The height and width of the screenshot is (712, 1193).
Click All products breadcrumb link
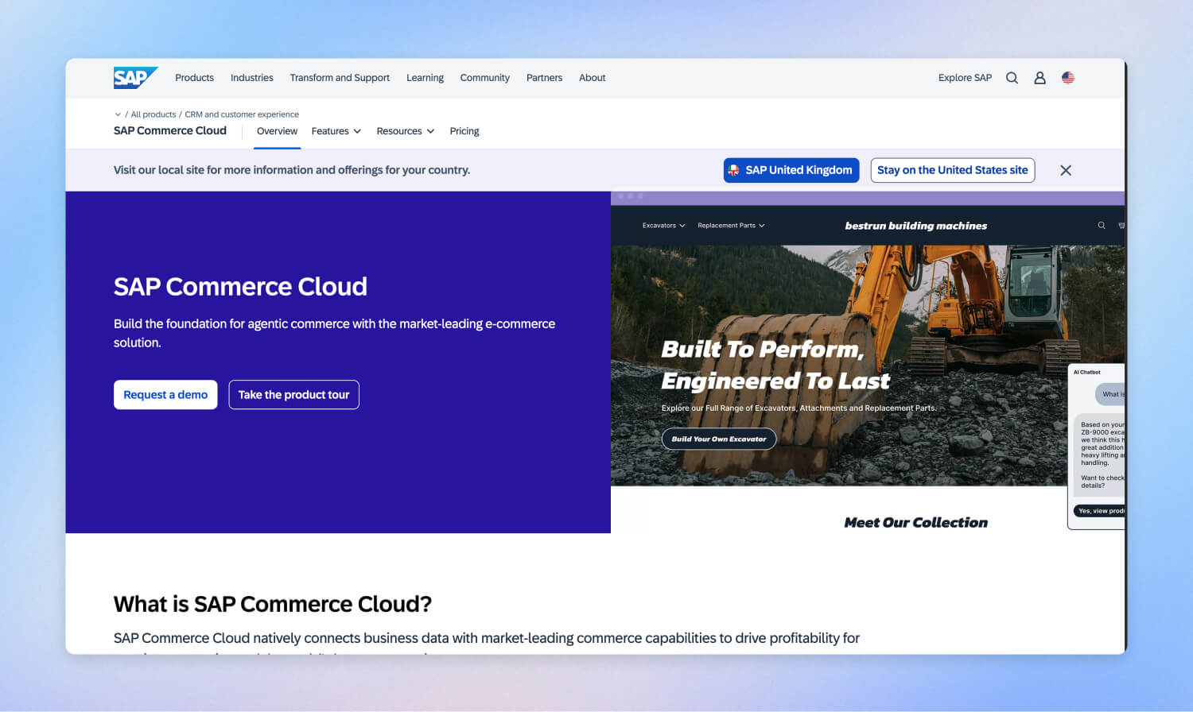click(153, 114)
